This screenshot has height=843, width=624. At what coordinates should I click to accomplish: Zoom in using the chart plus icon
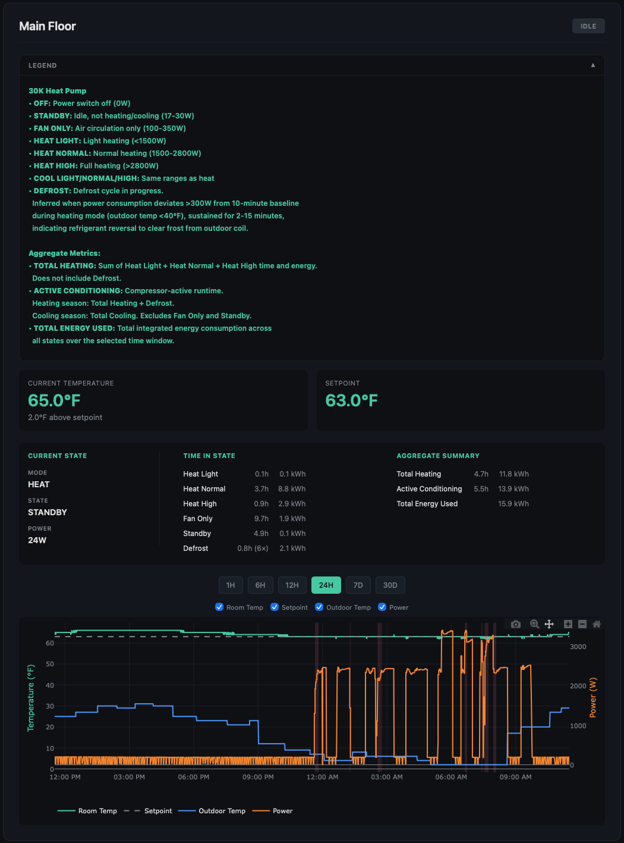[568, 624]
